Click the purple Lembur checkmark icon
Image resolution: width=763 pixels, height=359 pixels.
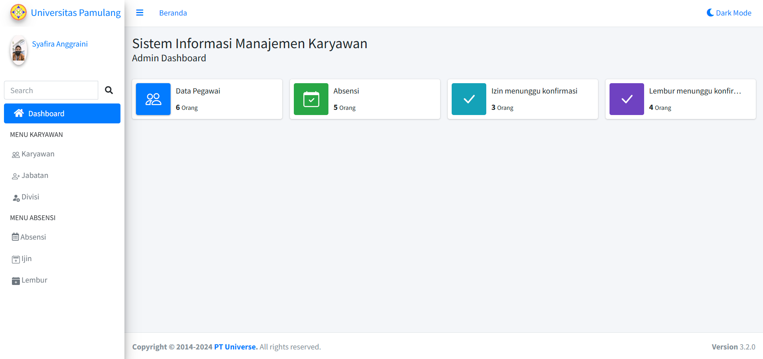tap(627, 99)
